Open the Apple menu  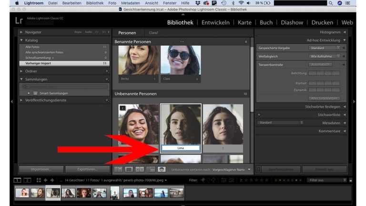(x=17, y=3)
